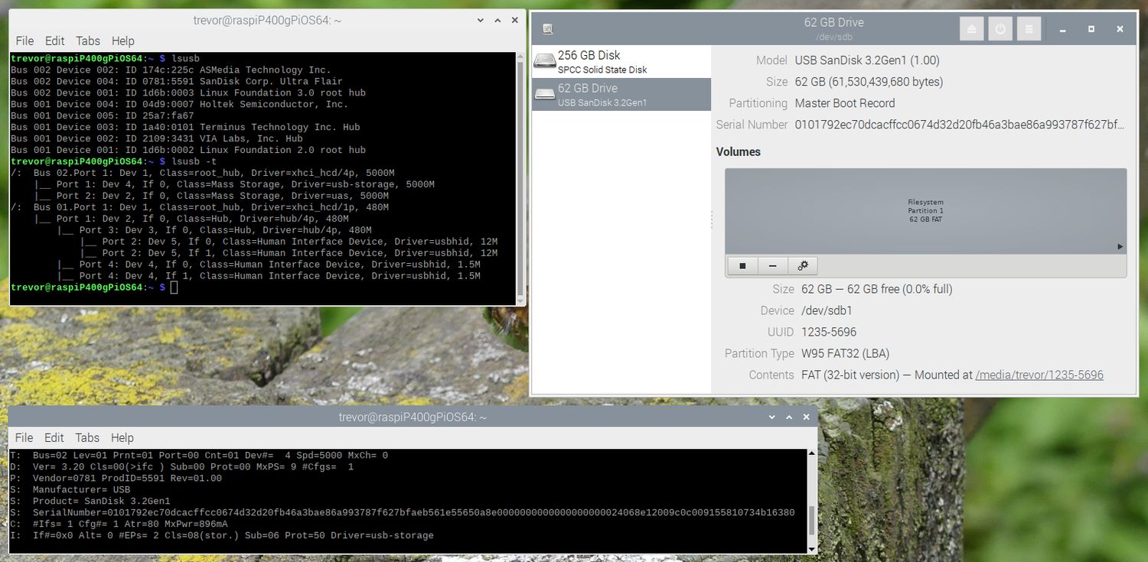
Task: Click the 'Manufacturer= USB' line
Action: coord(70,489)
